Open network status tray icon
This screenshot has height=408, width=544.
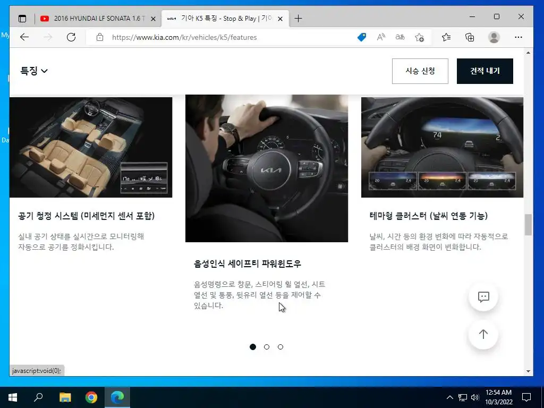click(x=463, y=397)
